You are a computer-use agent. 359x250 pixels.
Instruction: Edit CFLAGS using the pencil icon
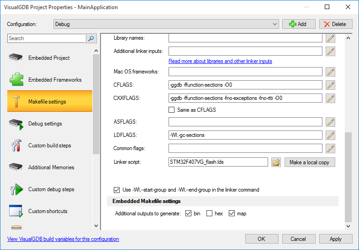tap(330, 85)
